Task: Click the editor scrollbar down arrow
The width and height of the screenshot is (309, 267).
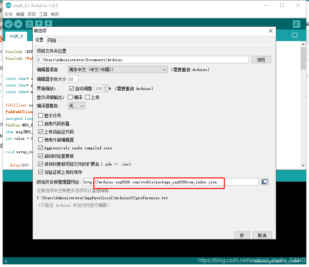Action: tap(303, 165)
